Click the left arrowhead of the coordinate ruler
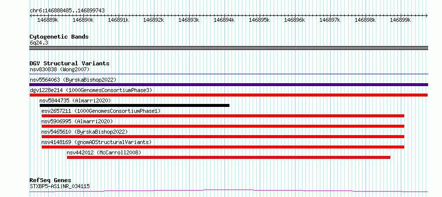The height and width of the screenshot is (197, 442). pyautogui.click(x=31, y=16)
